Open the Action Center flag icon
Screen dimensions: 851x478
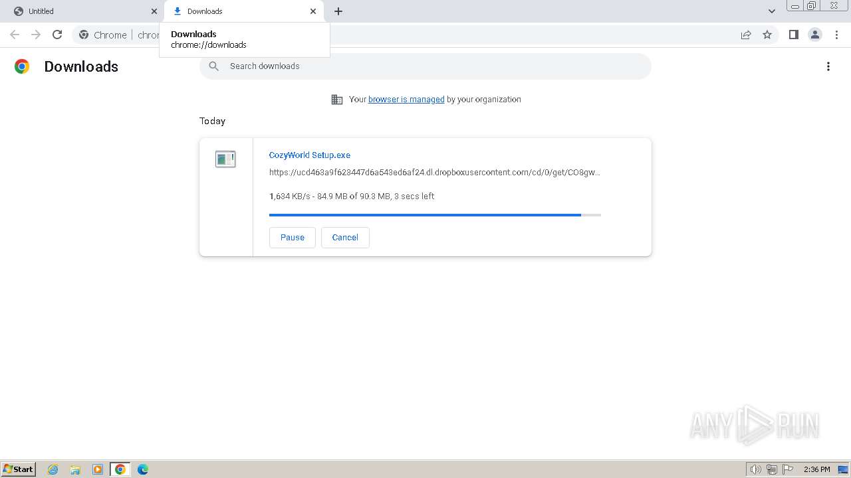point(788,469)
